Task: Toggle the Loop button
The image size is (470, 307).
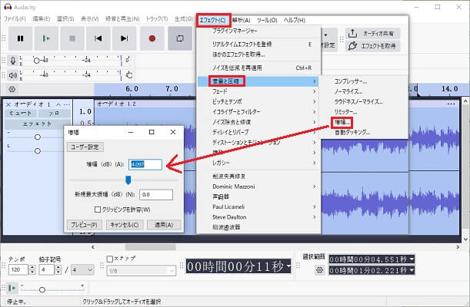Action: tap(180, 38)
